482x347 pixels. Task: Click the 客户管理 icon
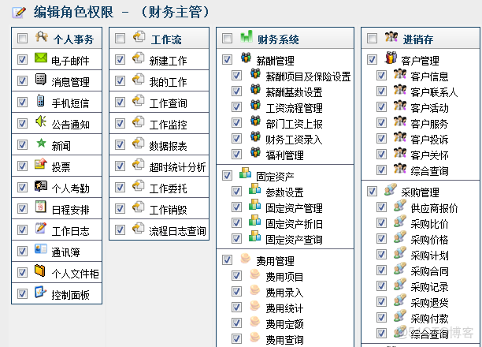(x=391, y=58)
